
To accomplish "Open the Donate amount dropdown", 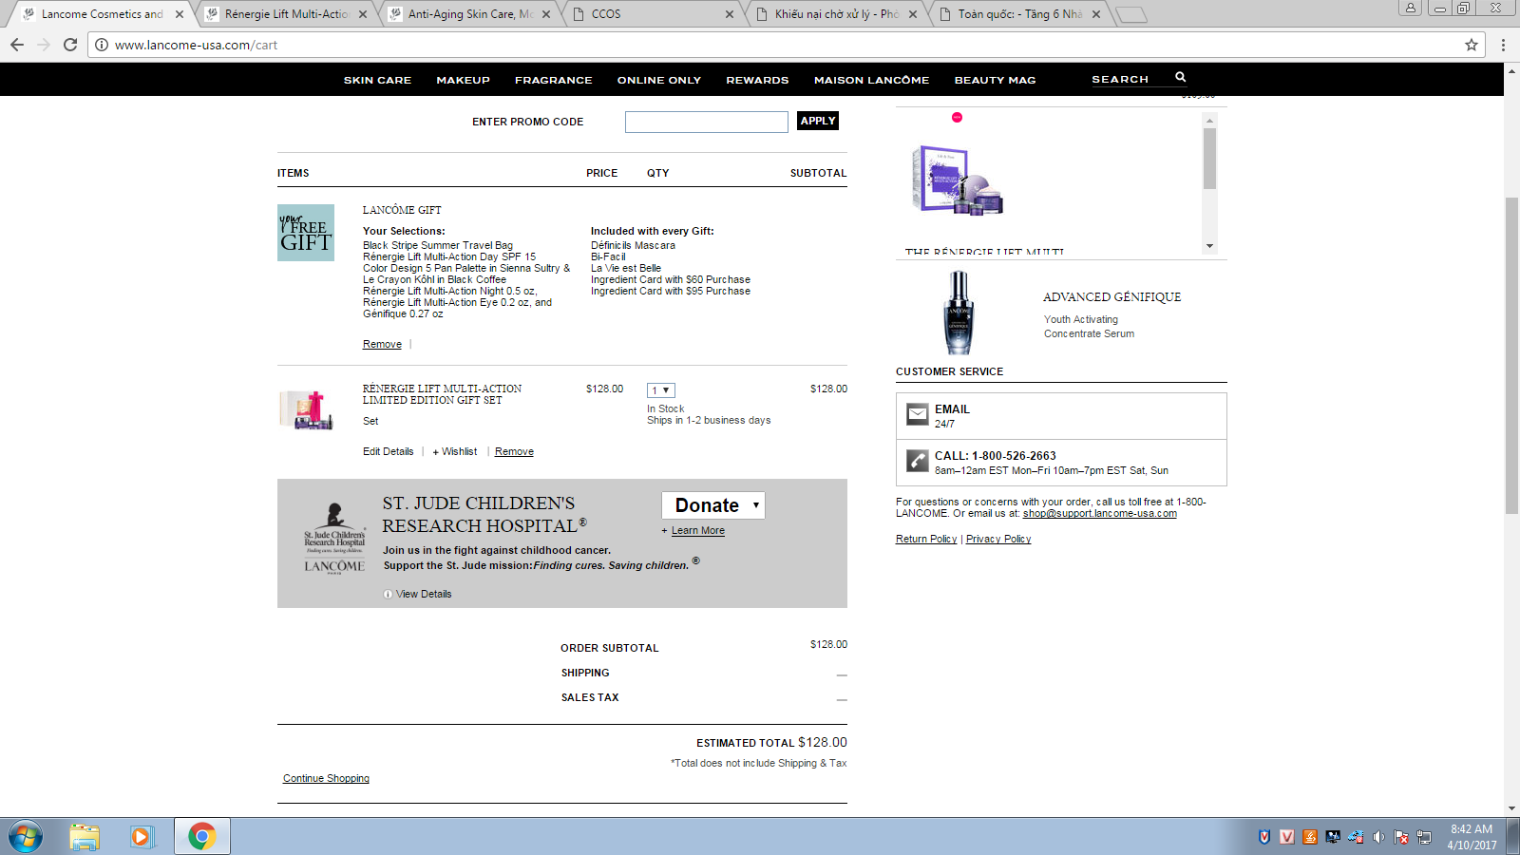I will [x=713, y=505].
